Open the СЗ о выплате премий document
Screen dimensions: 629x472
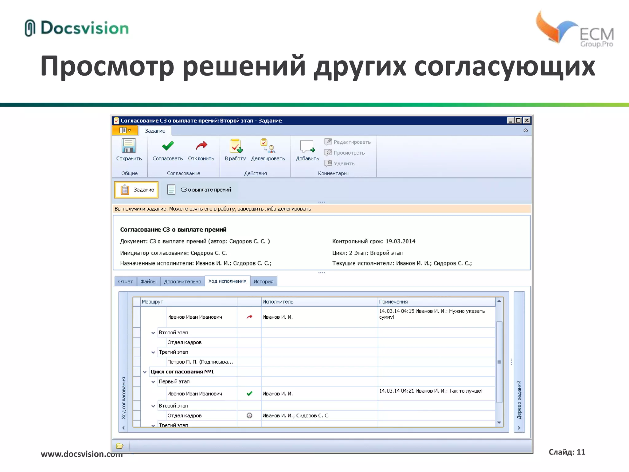199,190
